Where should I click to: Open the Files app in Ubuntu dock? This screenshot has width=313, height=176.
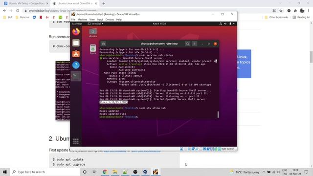click(x=76, y=43)
